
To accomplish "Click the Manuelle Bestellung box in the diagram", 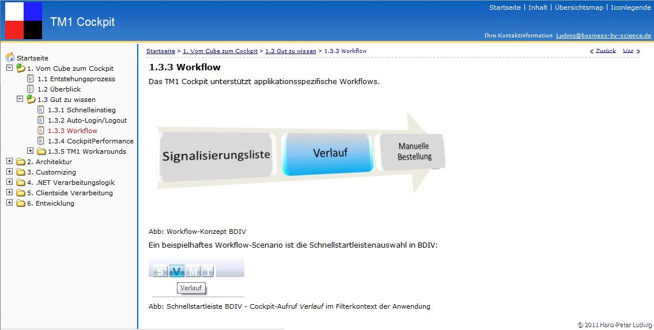I will [x=411, y=151].
